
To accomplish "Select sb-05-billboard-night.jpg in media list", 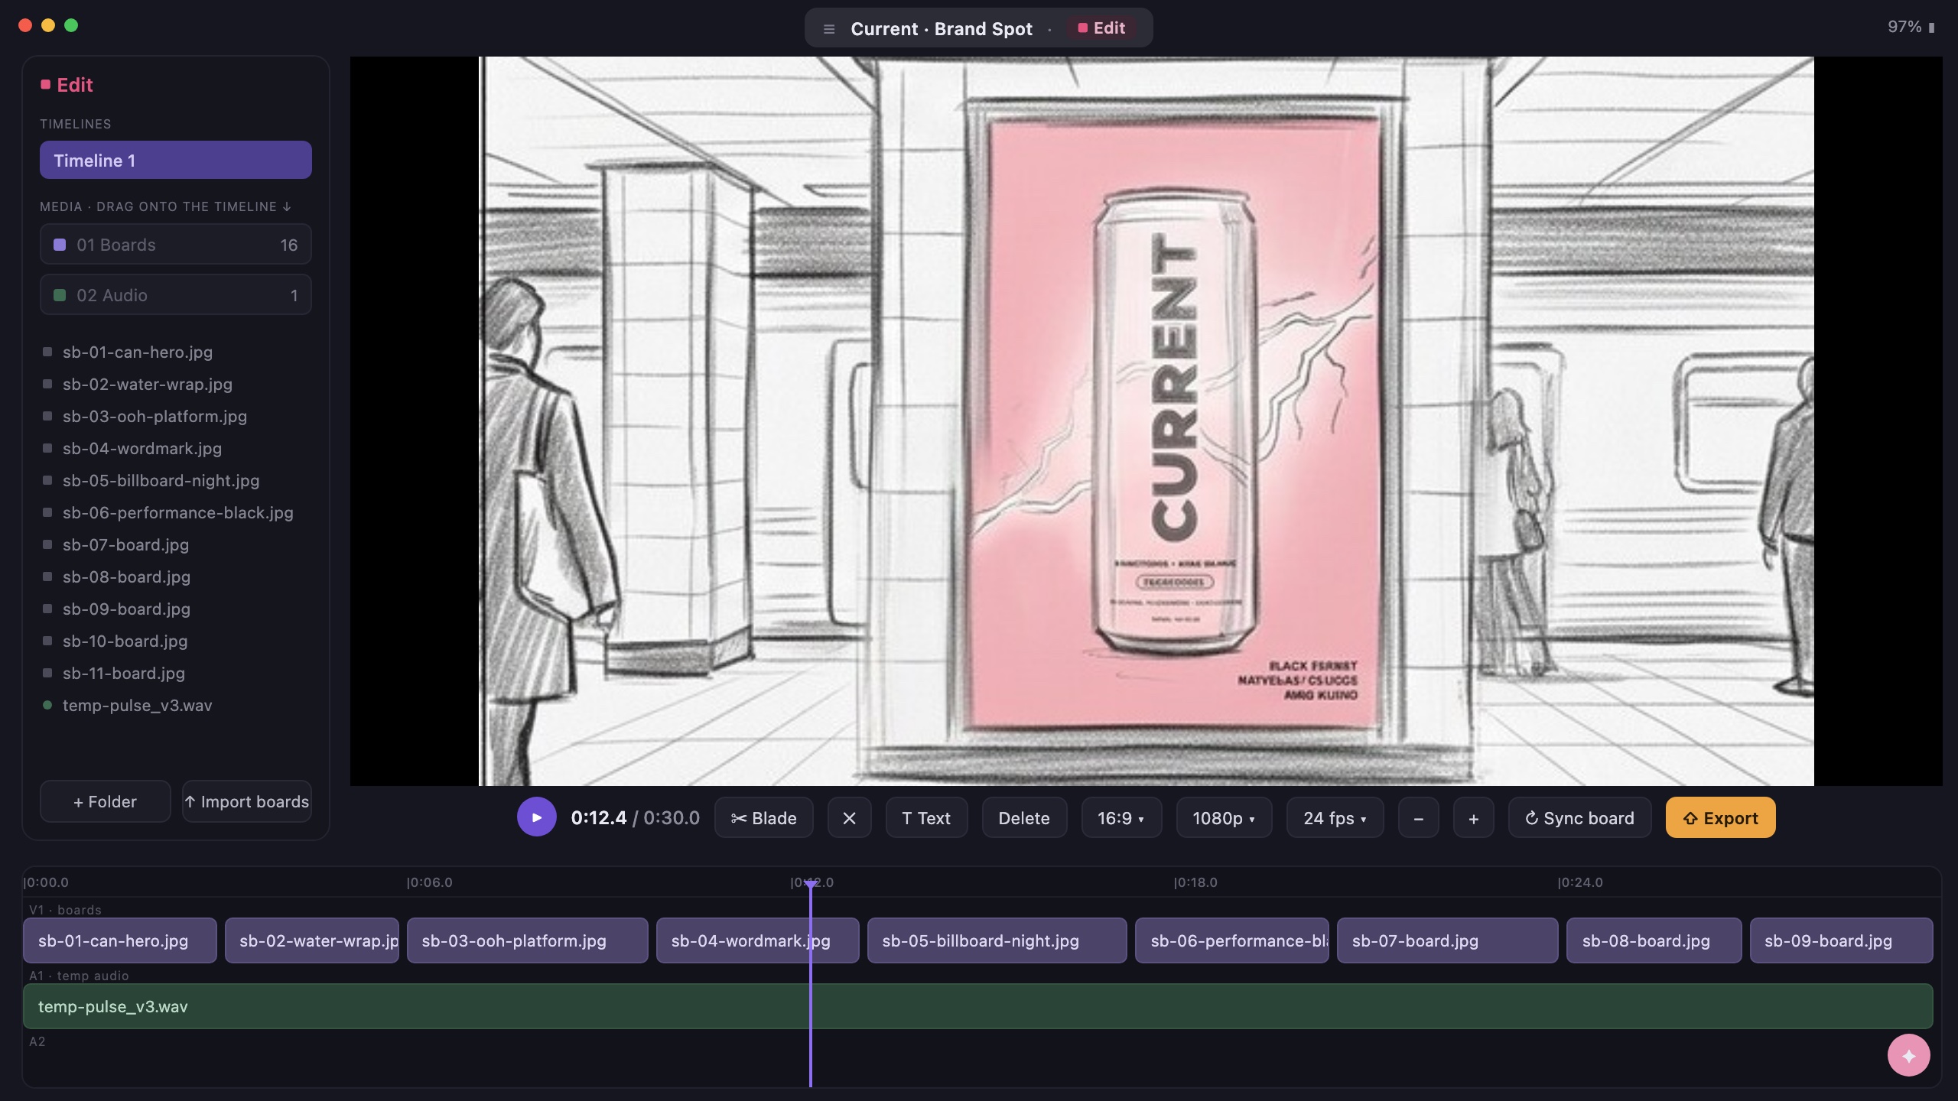I will pos(176,480).
